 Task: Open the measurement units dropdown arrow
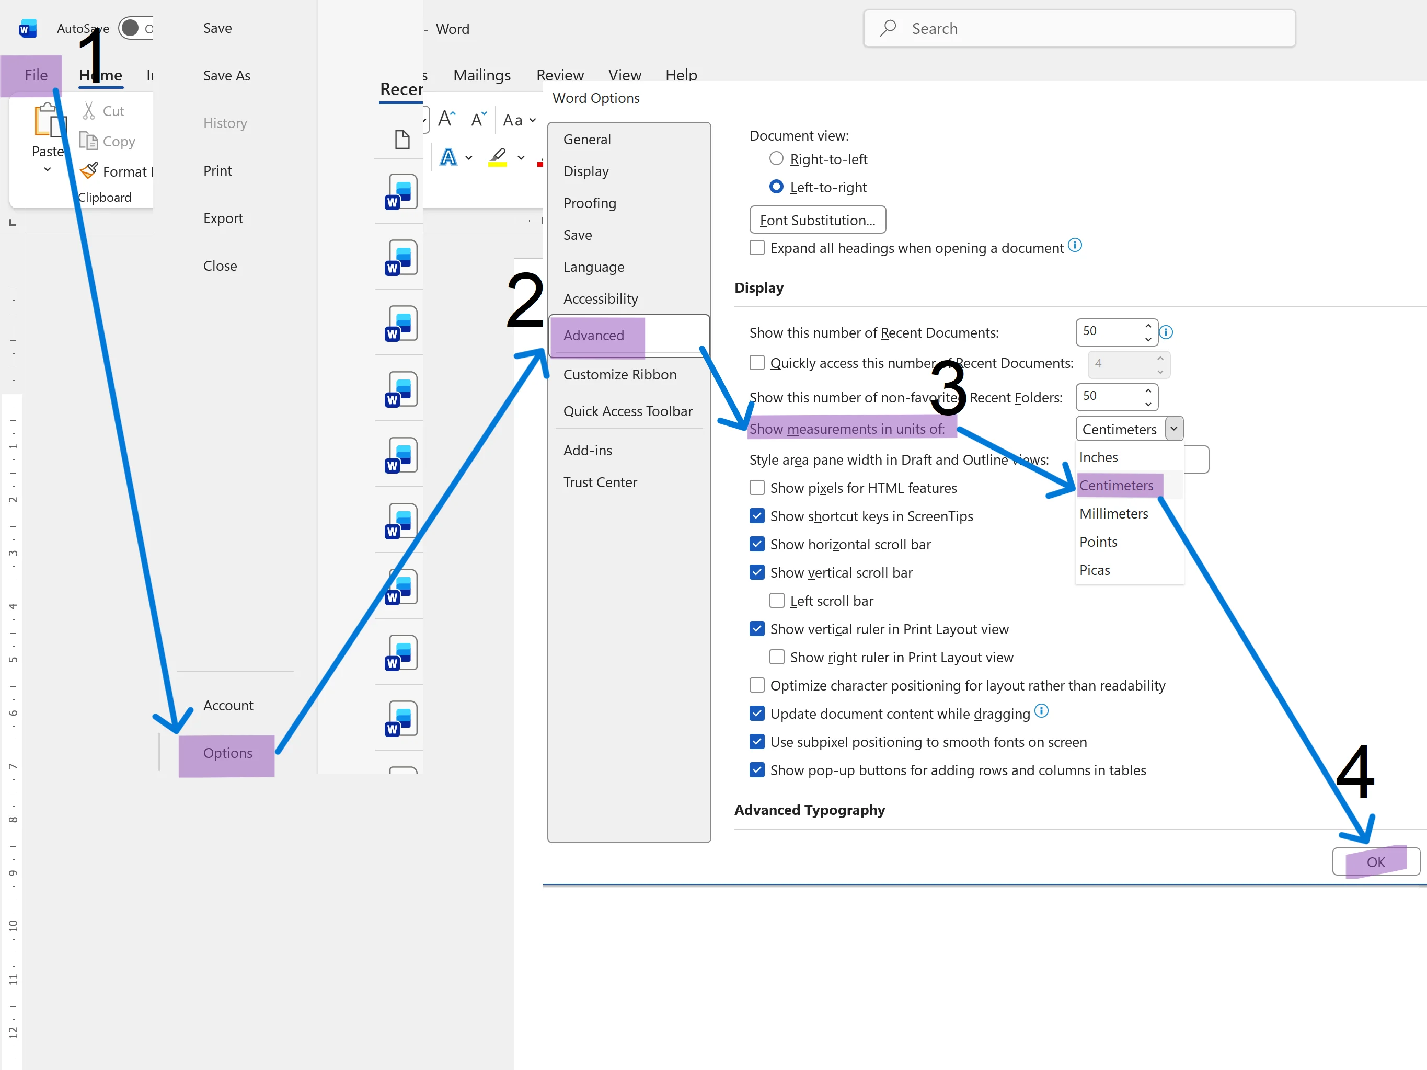pyautogui.click(x=1174, y=429)
